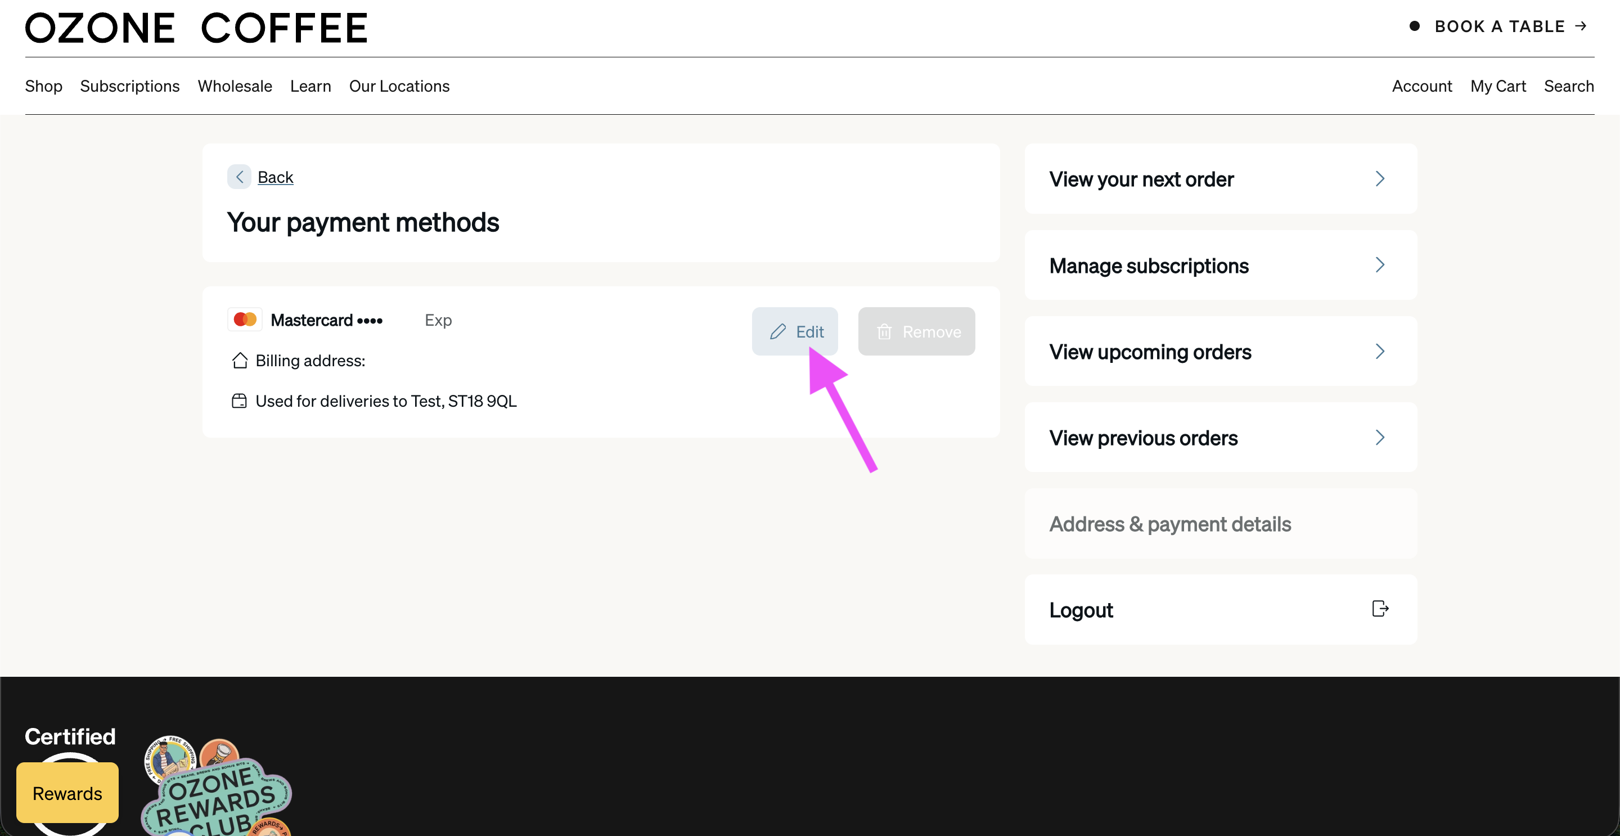The image size is (1620, 836).
Task: Click the pencil icon in Edit button
Action: click(778, 331)
